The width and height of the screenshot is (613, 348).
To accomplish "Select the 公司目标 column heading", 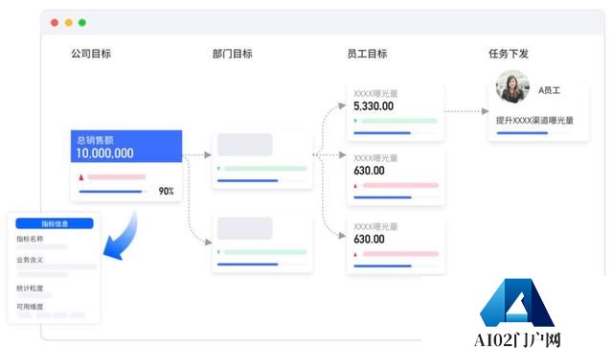I will tap(91, 54).
